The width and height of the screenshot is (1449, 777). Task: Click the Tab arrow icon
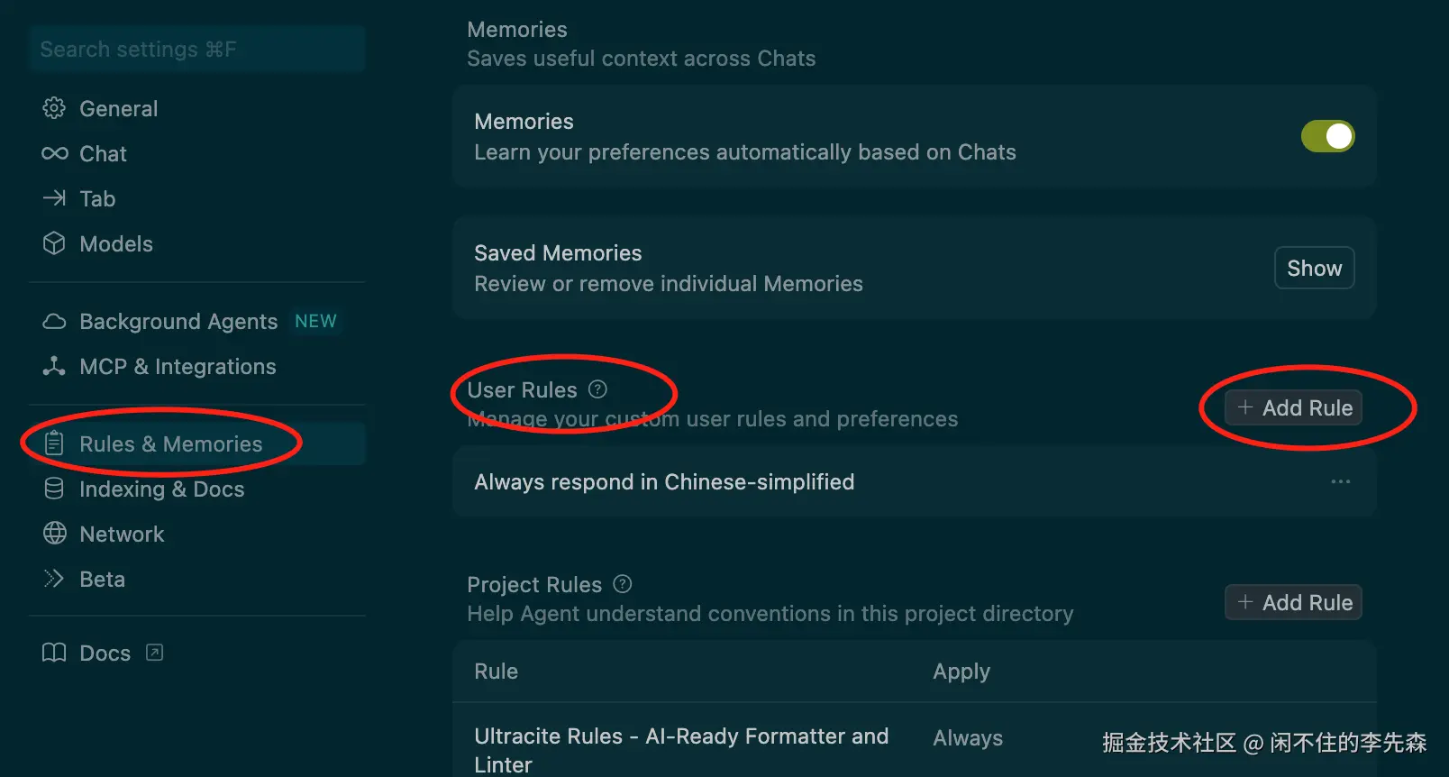click(x=54, y=198)
